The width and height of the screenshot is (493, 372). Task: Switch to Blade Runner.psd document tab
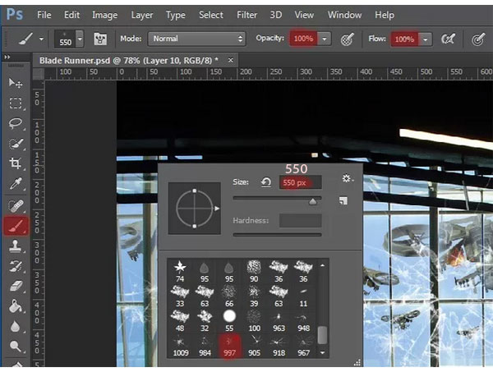(129, 60)
